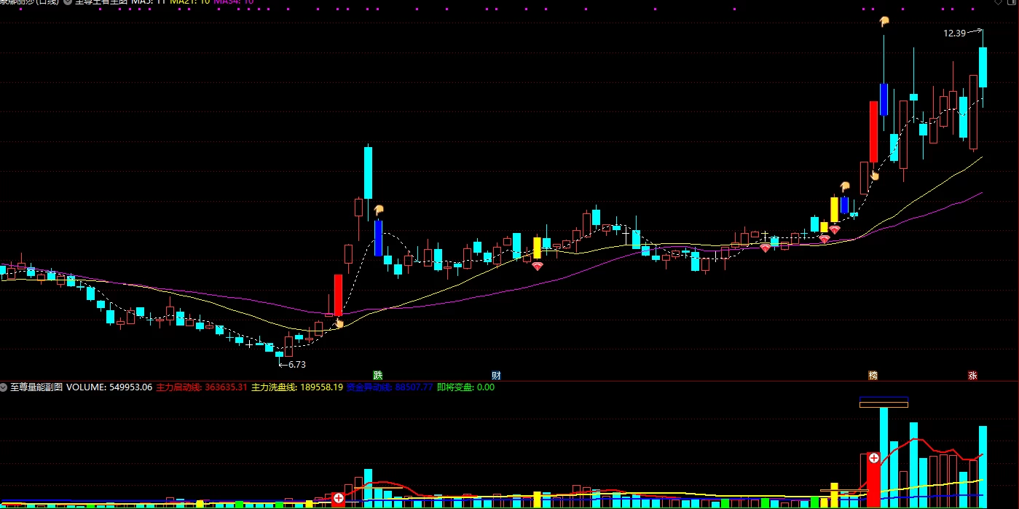The height and width of the screenshot is (509, 1019).
Task: Open the main chart indicator dropdown arrow
Action: pyautogui.click(x=68, y=2)
